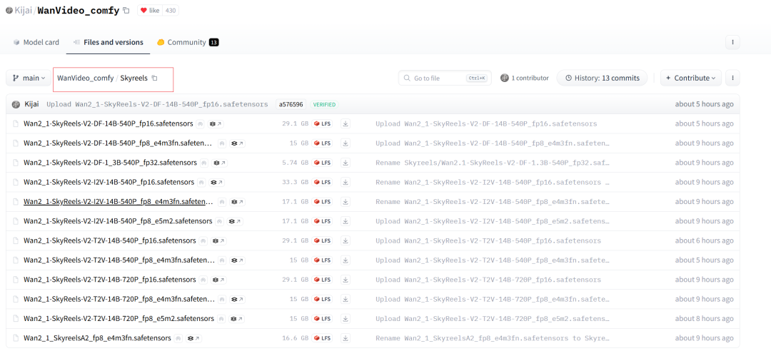This screenshot has height=356, width=771.
Task: Download the DF-1_3B-540P_fp32 file
Action: click(346, 163)
